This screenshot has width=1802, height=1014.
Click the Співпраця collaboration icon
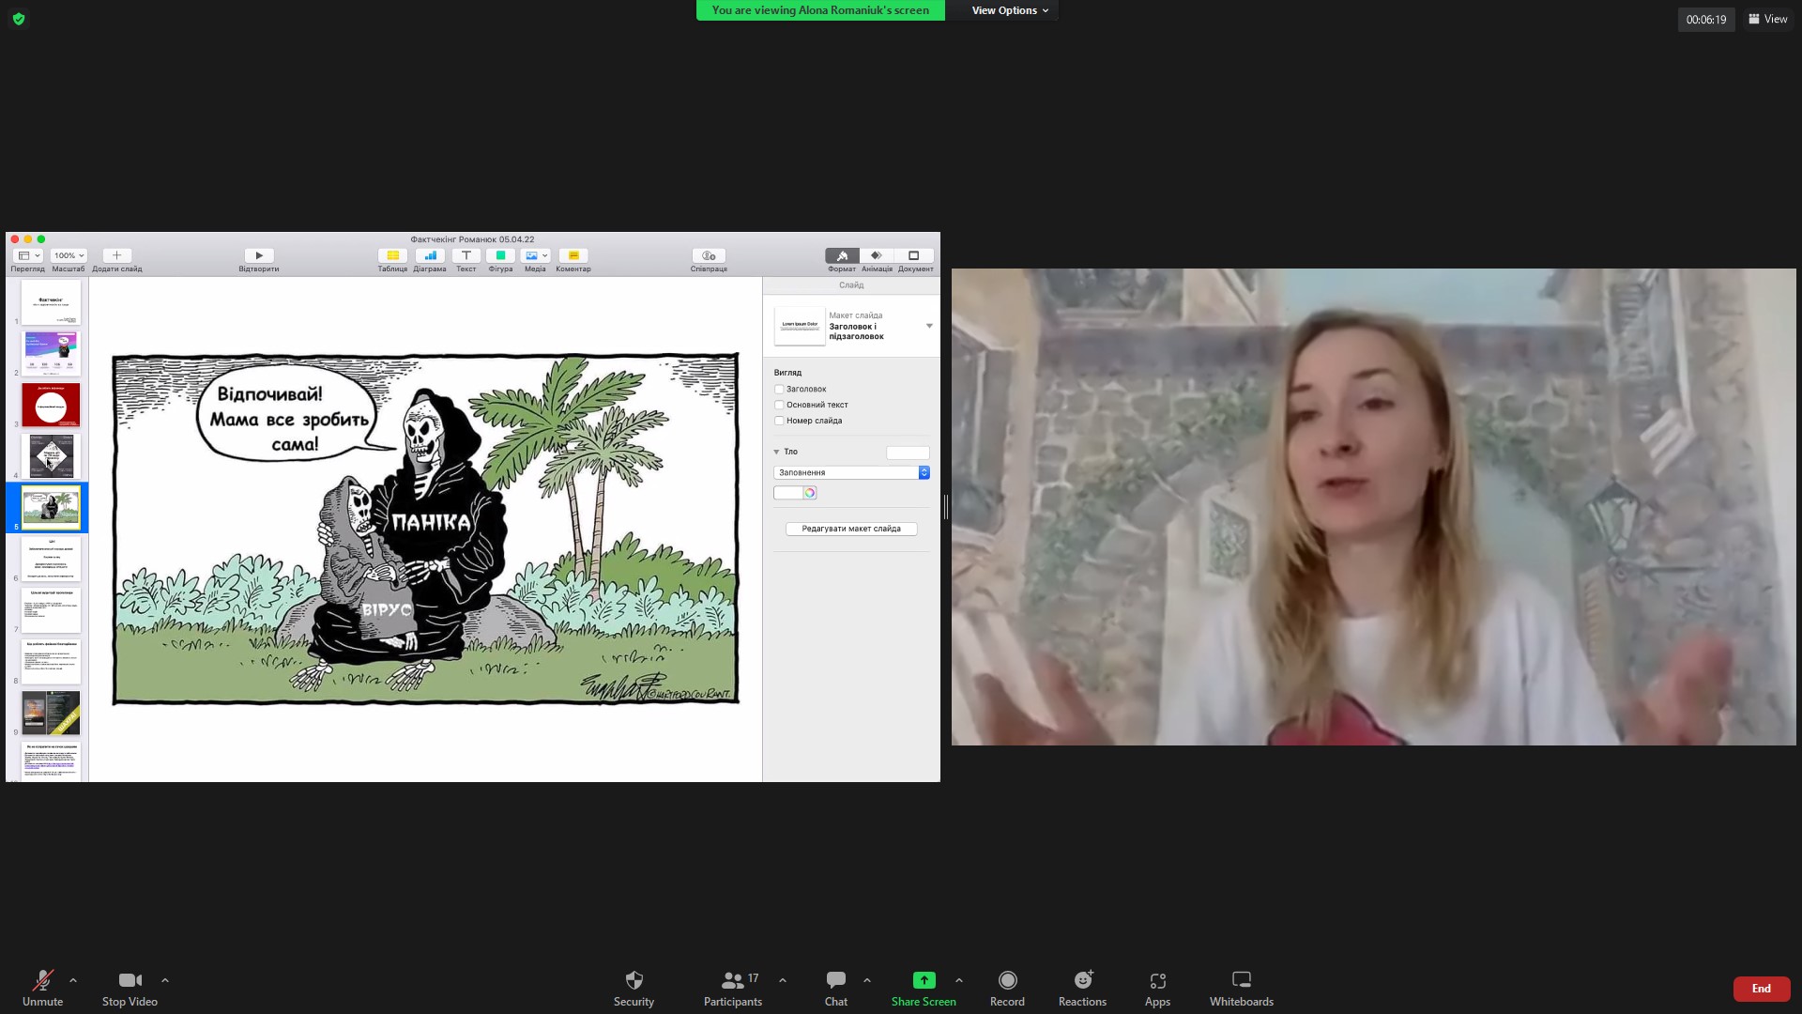point(709,255)
